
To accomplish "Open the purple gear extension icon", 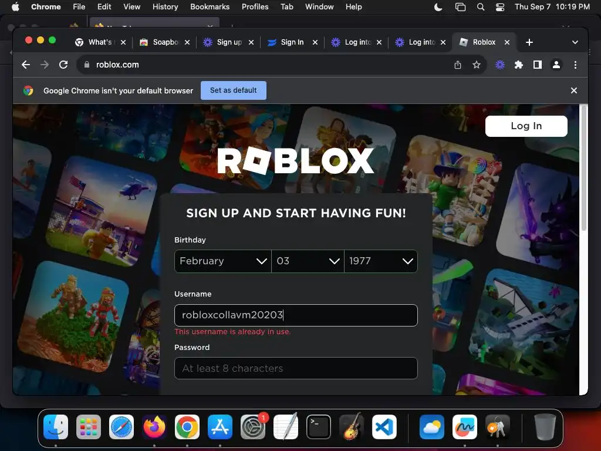I will pos(500,65).
